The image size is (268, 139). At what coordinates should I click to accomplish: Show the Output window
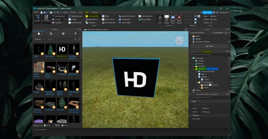pyautogui.click(x=73, y=19)
